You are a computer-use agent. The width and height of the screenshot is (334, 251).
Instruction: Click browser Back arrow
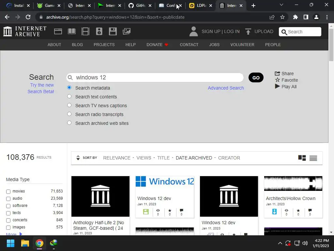(7, 17)
